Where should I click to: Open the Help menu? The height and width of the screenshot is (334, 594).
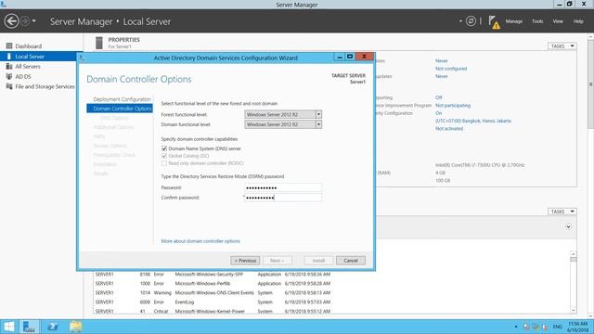(578, 21)
